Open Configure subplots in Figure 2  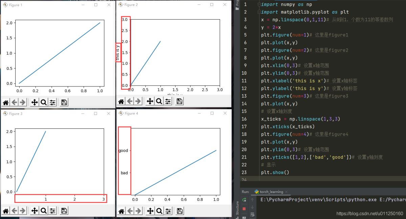pyautogui.click(x=168, y=101)
